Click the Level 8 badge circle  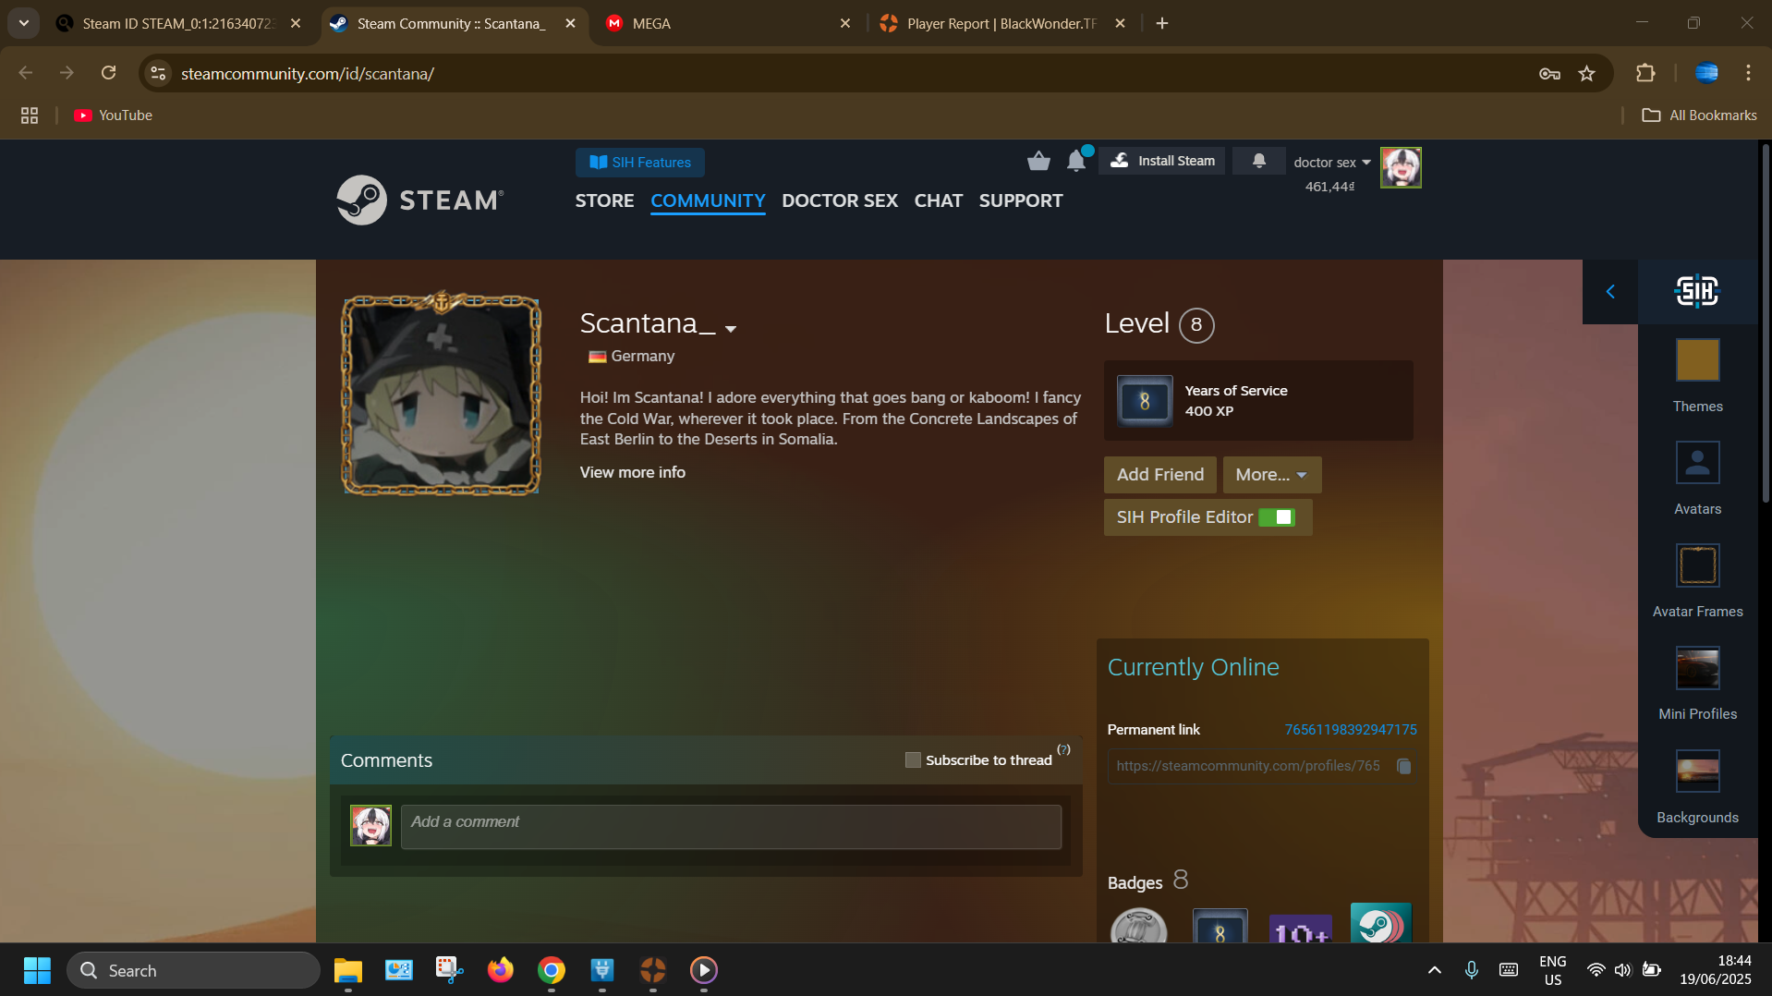point(1196,324)
